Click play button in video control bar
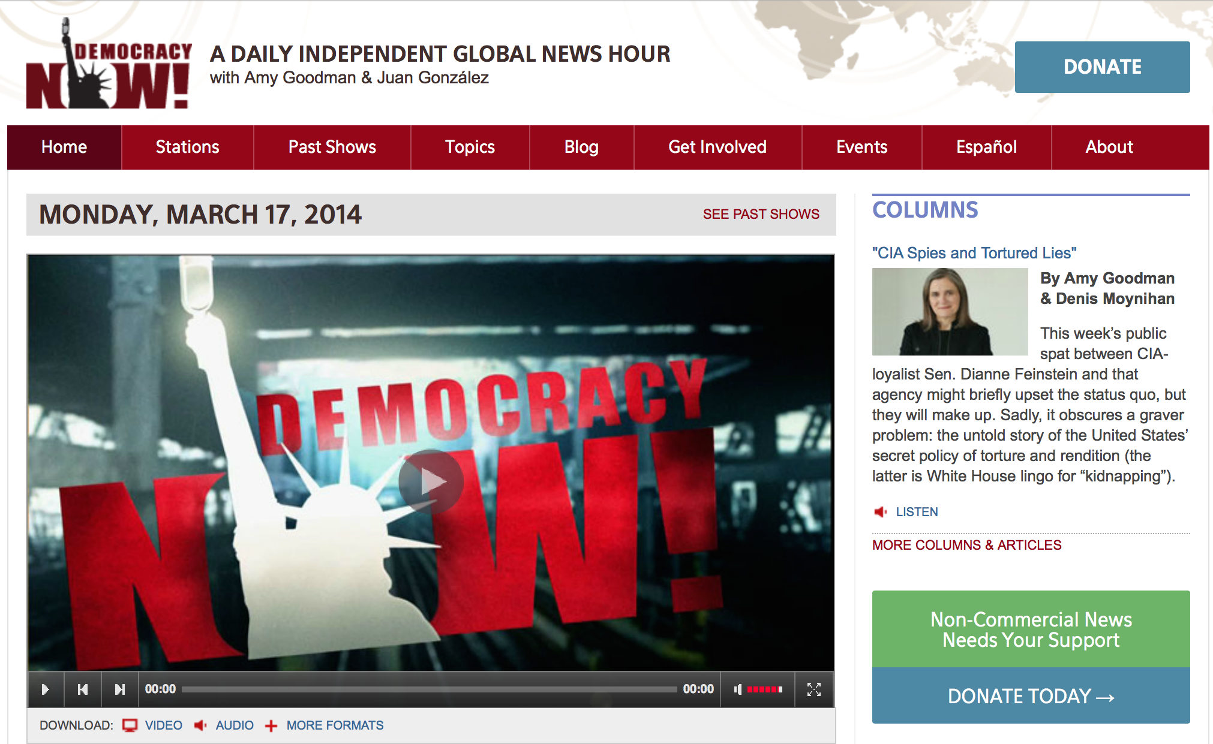This screenshot has width=1213, height=744. [45, 689]
